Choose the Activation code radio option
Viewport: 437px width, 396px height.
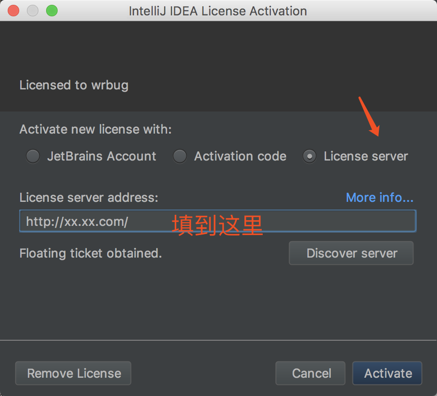point(180,156)
